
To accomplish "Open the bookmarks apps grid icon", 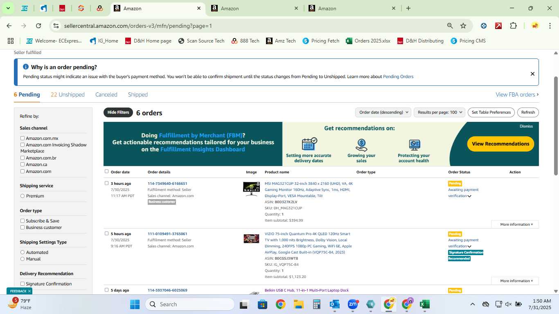I will 11,41.
